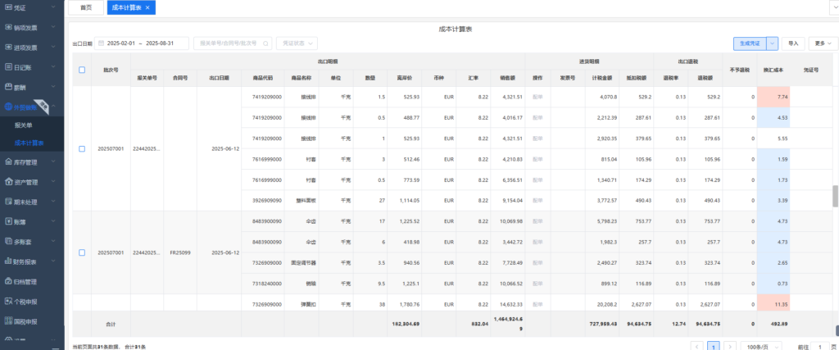The image size is (839, 350).
Task: Click the 日记账 sidebar icon
Action: [x=8, y=67]
